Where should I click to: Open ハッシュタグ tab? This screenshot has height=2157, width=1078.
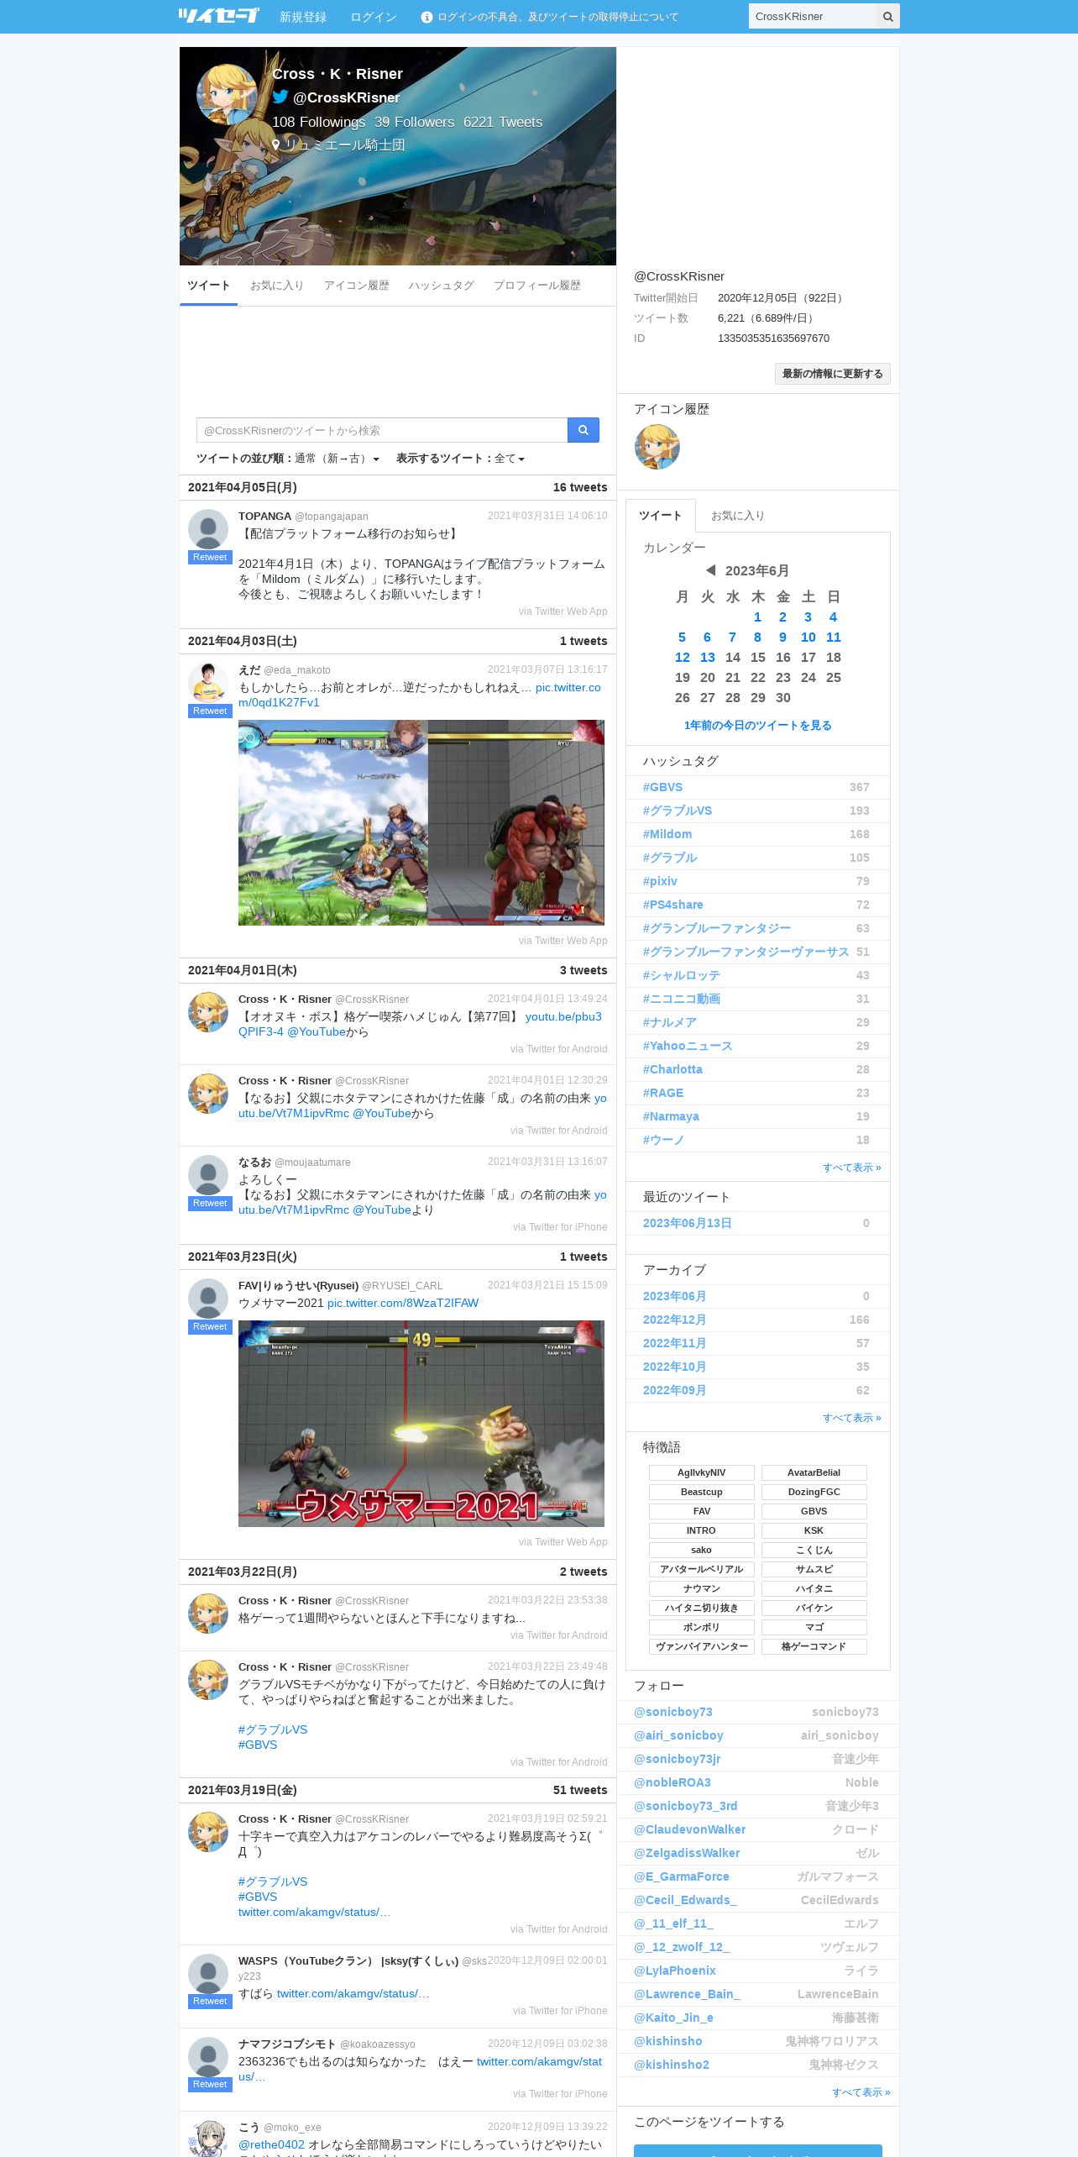coord(442,286)
